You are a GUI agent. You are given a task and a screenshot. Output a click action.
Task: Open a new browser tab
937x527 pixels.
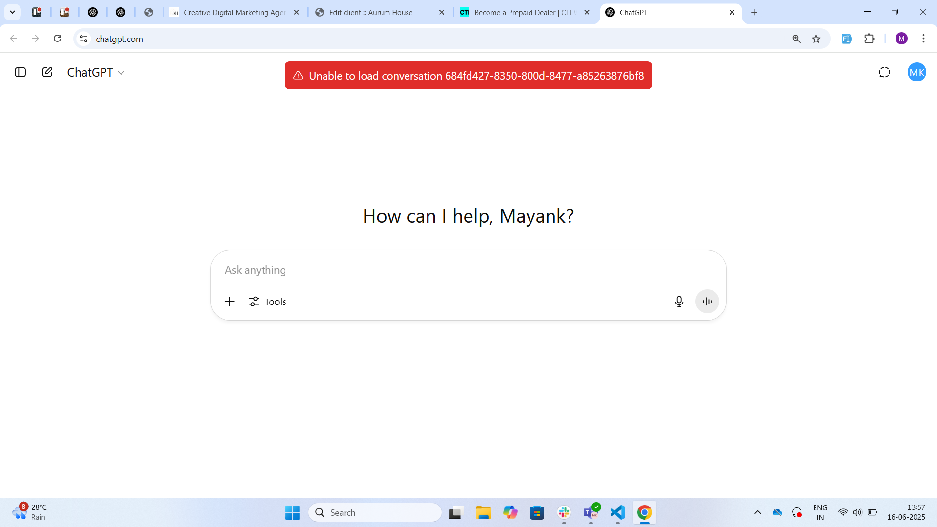click(754, 12)
